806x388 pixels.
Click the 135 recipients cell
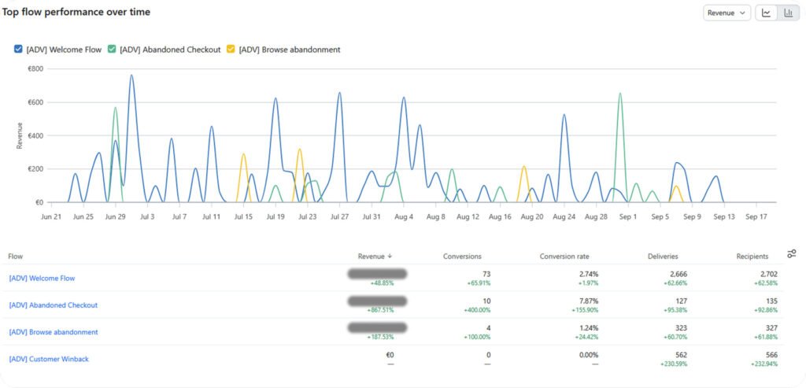771,301
